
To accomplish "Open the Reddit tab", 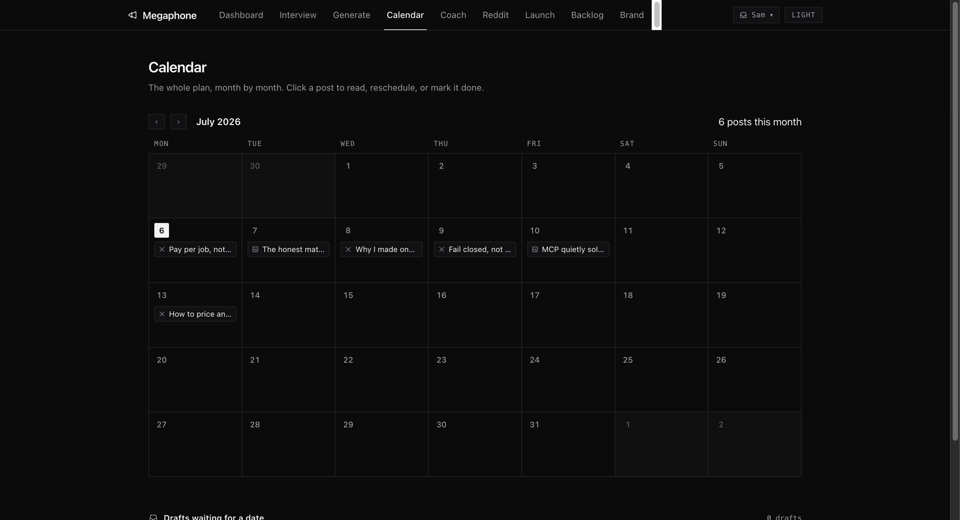I will (x=496, y=15).
